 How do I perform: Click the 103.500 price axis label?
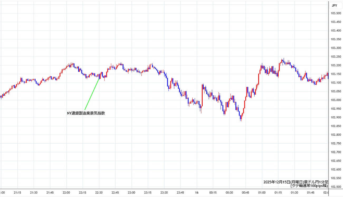click(336, 13)
